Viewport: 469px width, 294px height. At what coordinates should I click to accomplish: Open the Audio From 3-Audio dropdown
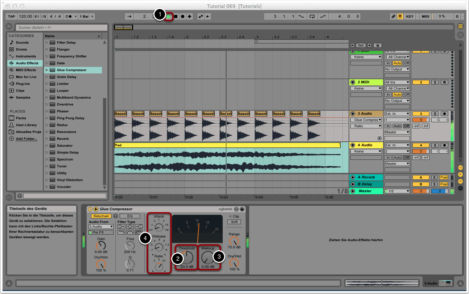(101, 227)
